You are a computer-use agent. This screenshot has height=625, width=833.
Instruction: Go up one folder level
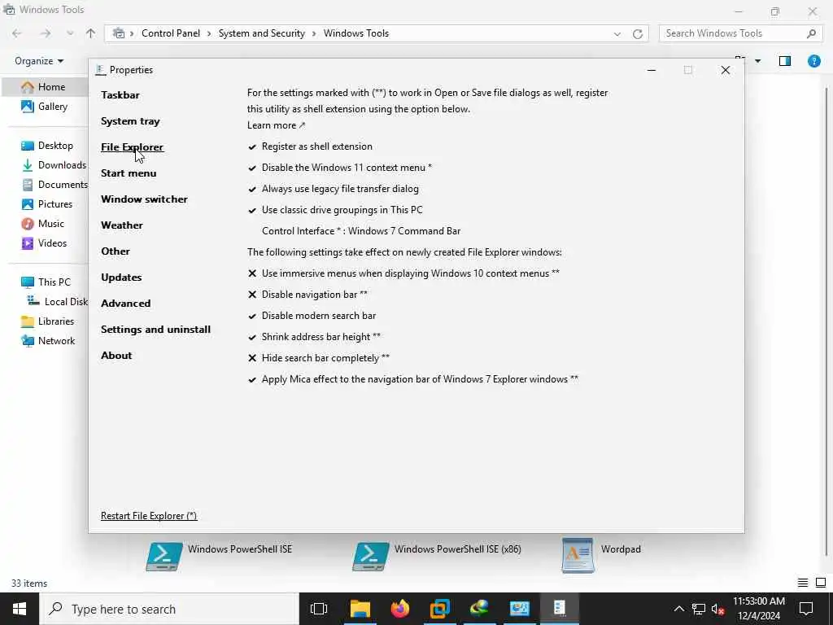91,33
